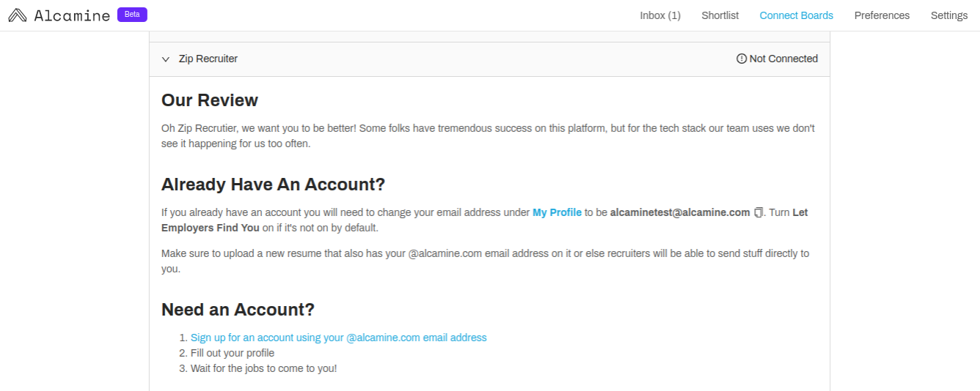980x391 pixels.
Task: Click the Not Connected warning icon
Action: [741, 59]
